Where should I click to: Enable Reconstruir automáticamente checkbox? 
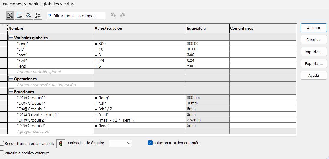pyautogui.click(x=2, y=143)
